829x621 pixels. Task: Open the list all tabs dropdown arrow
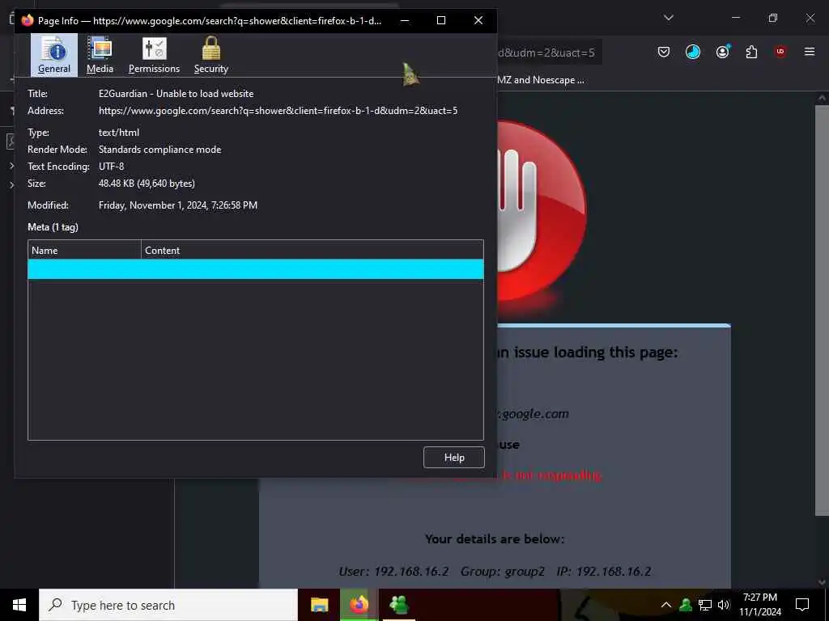pyautogui.click(x=668, y=18)
